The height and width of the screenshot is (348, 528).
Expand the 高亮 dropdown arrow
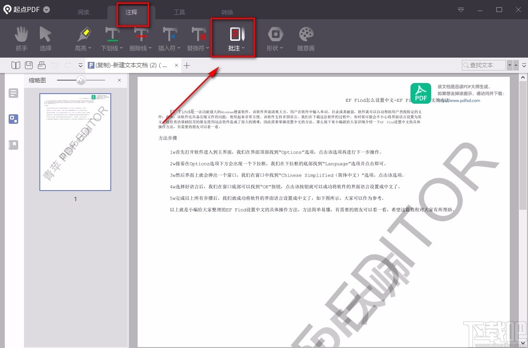pyautogui.click(x=90, y=48)
